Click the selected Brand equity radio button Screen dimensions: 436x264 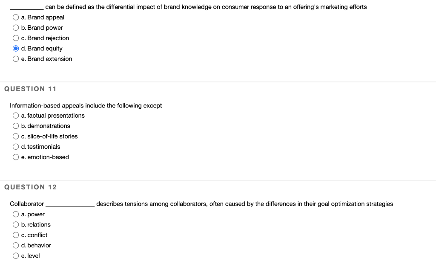[x=16, y=48]
